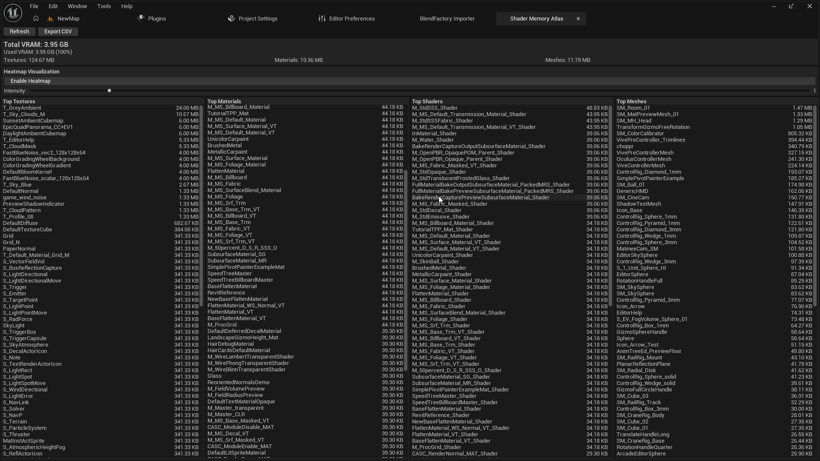Select EditorSkySphere mesh row

coord(715,255)
